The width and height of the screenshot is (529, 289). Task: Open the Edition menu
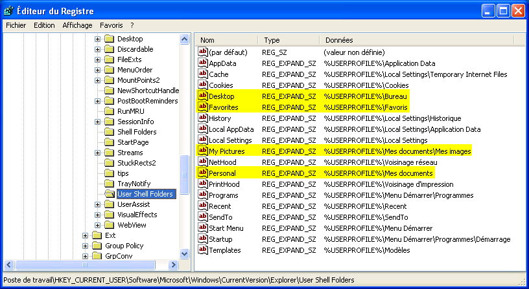[44, 25]
